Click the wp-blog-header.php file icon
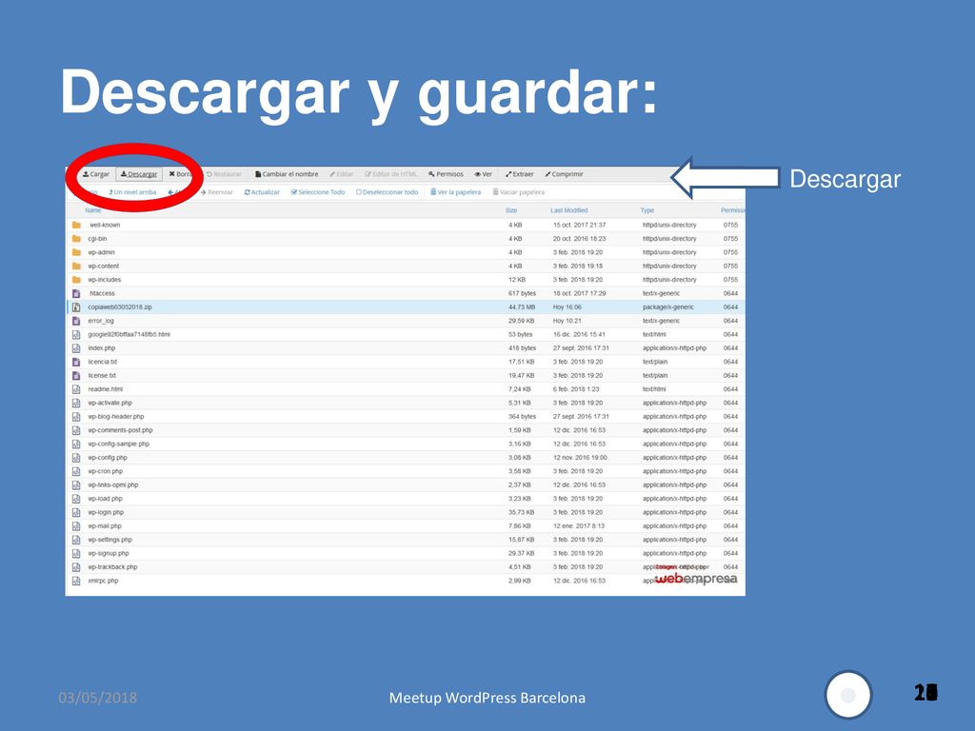 click(76, 417)
